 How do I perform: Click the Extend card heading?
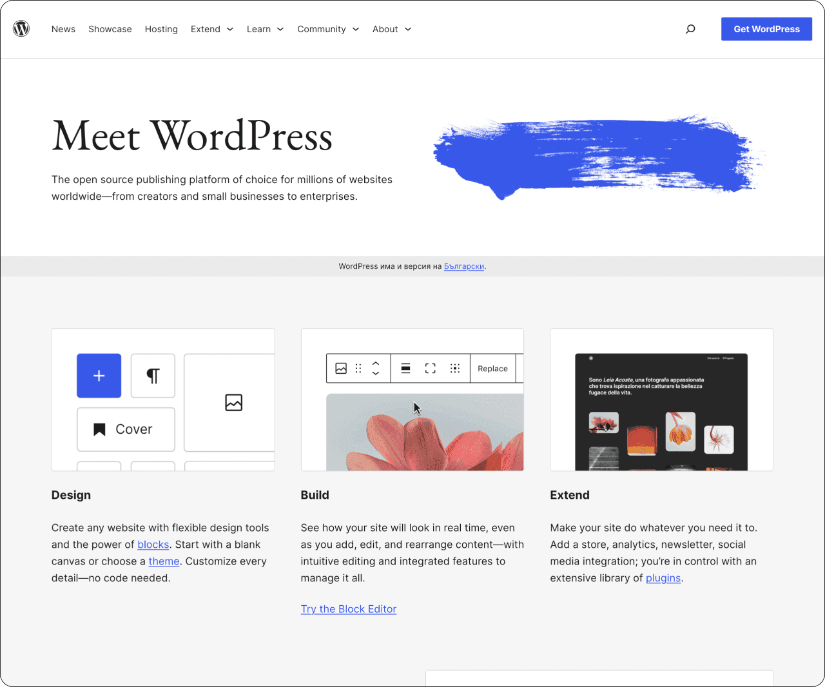[570, 495]
